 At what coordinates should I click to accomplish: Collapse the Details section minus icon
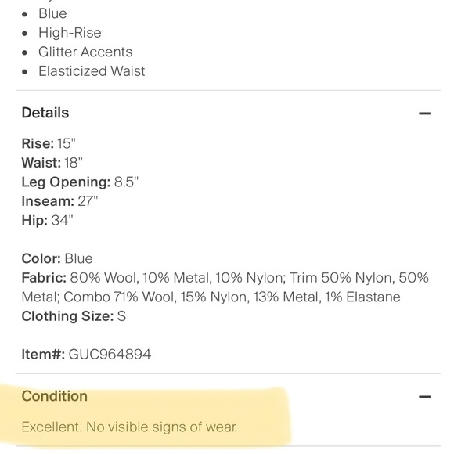[x=424, y=113]
